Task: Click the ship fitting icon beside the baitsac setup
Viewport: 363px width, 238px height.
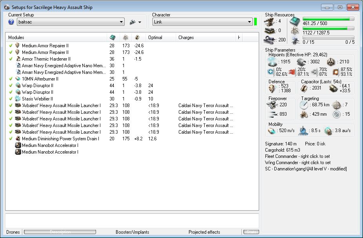Action: point(132,22)
